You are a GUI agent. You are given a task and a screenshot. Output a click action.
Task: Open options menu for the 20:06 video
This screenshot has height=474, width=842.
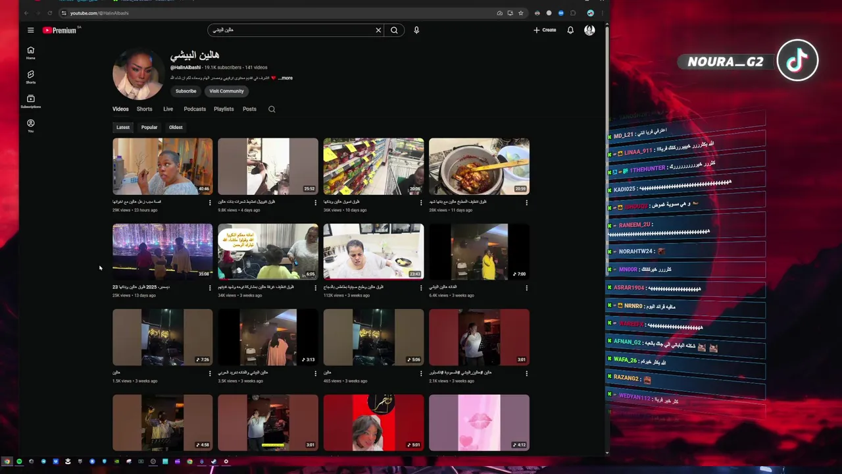point(421,203)
